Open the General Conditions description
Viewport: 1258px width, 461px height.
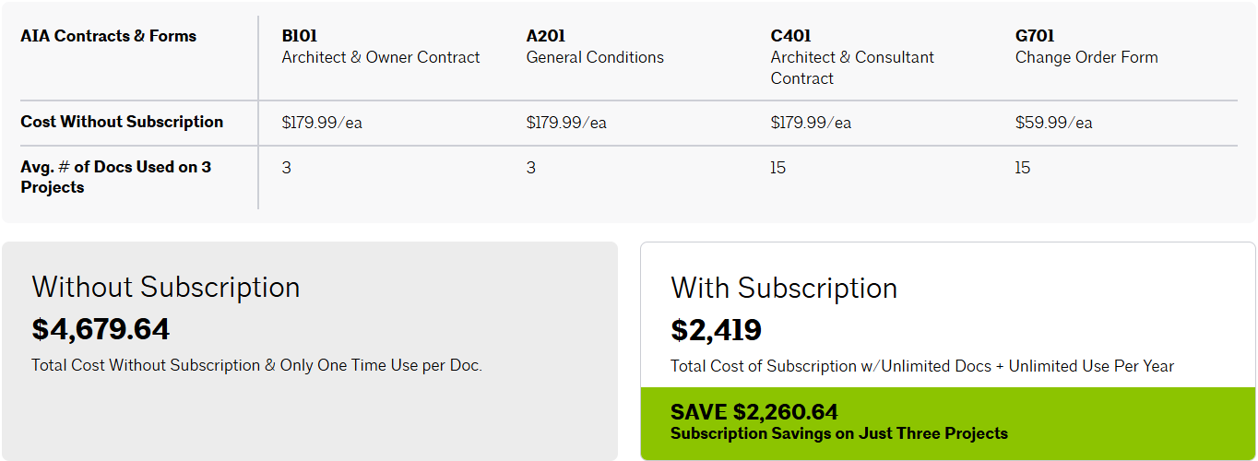click(595, 57)
